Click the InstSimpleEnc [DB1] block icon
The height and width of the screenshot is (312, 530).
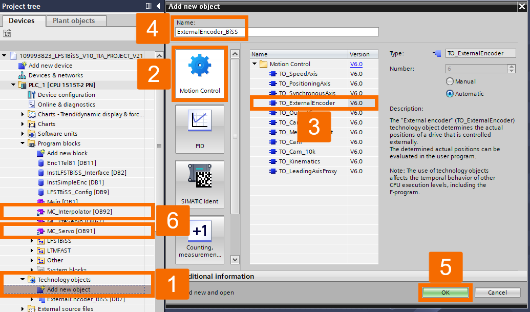click(40, 182)
